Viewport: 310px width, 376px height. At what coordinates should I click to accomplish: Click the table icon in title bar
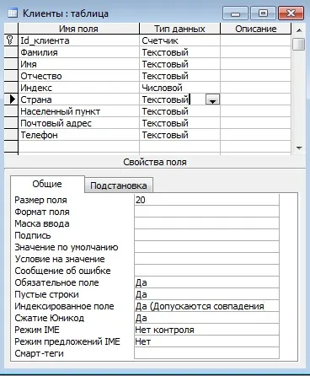[13, 13]
